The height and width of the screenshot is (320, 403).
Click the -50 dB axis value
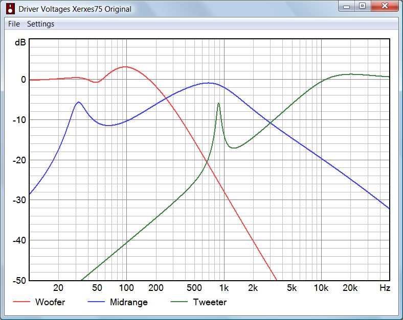(19, 280)
